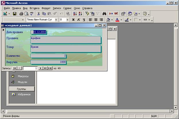Open the Файл menu
This screenshot has width=179, height=119.
7,8
